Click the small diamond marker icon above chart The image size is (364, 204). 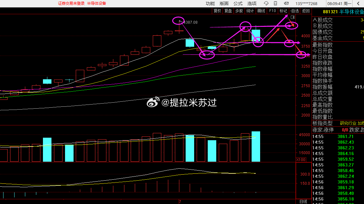pyautogui.click(x=287, y=17)
